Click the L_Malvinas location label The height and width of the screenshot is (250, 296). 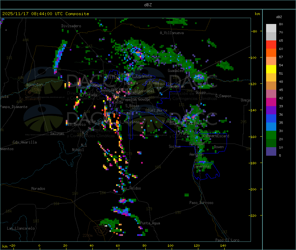pos(130,122)
